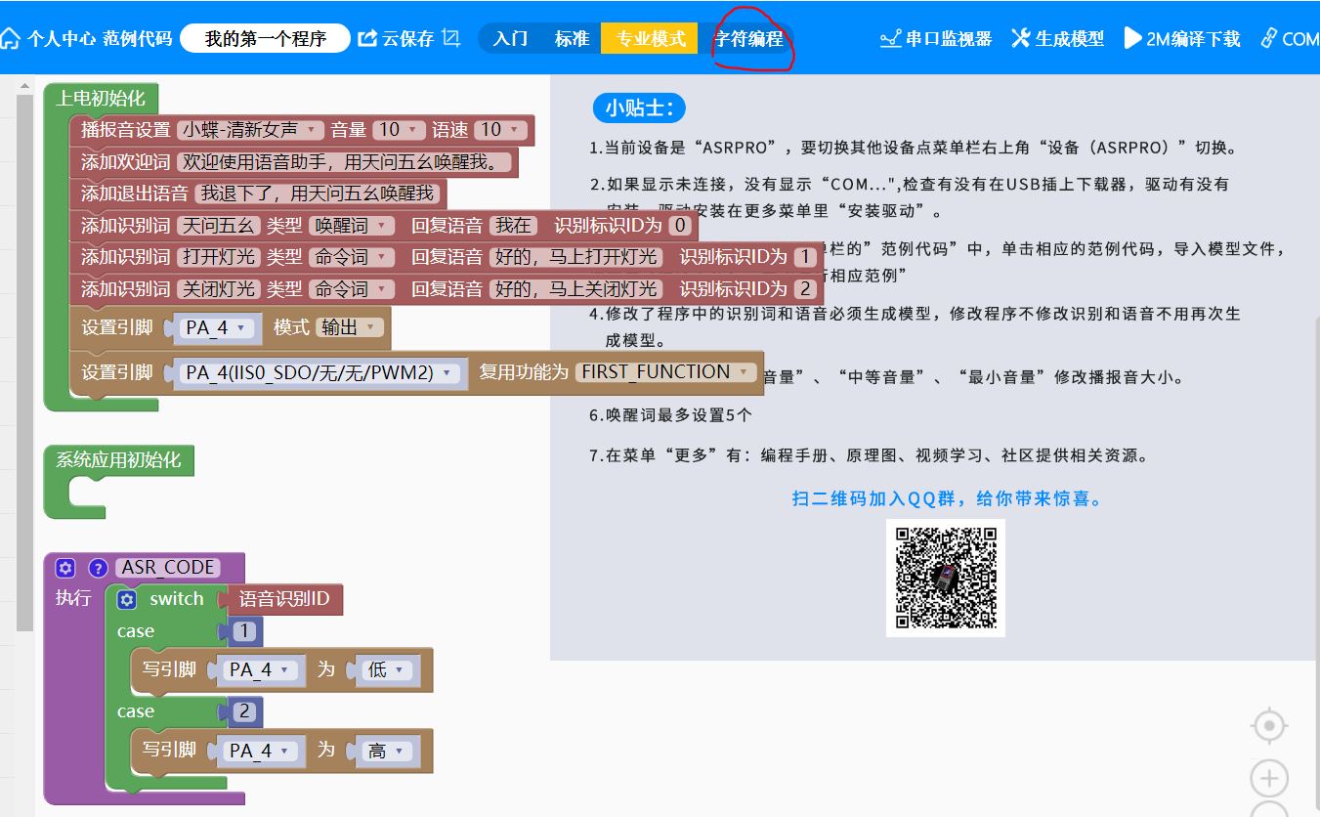Viewport: 1320px width, 817px height.
Task: Open gear settings on the ASR_CODE block
Action: click(x=65, y=568)
